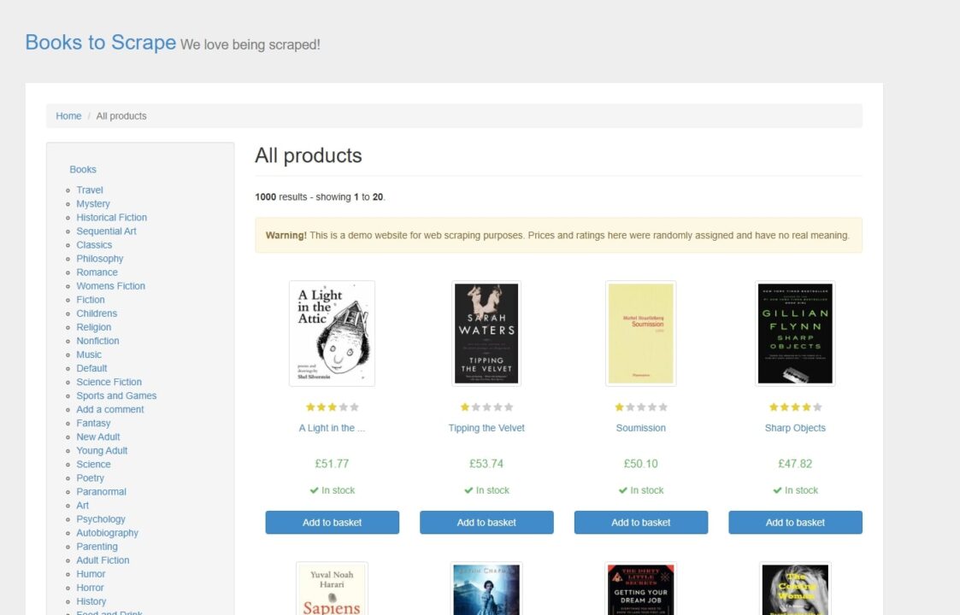Click the green In stock checkmark for Soumission
This screenshot has width=960, height=615.
point(641,489)
